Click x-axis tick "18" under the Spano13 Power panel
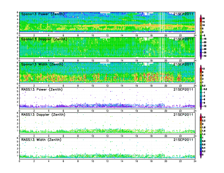This screenshot has width=224, height=173. [x=151, y=35]
